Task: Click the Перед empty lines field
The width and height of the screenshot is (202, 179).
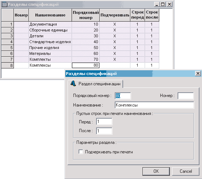Action: coord(104,122)
